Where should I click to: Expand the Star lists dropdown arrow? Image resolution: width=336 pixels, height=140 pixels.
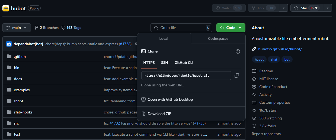pos(328,8)
